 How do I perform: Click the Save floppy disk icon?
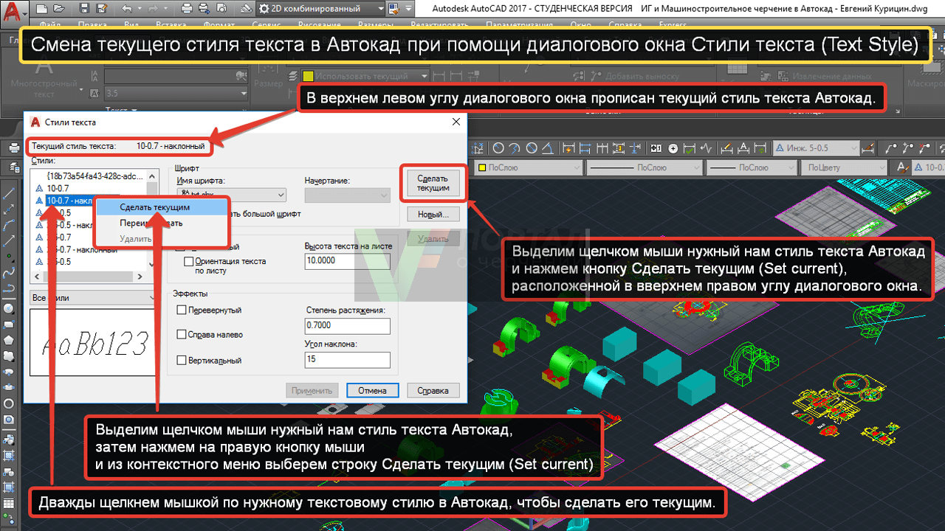(85, 9)
